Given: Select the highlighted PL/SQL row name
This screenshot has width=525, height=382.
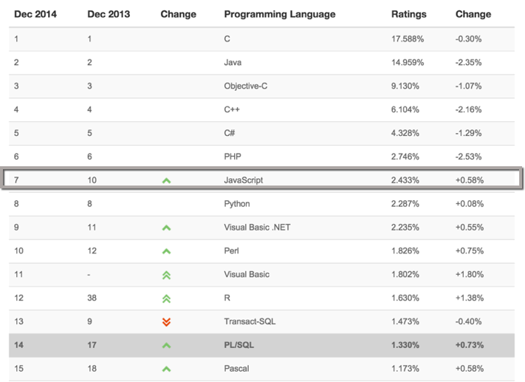Looking at the screenshot, I should pos(239,345).
